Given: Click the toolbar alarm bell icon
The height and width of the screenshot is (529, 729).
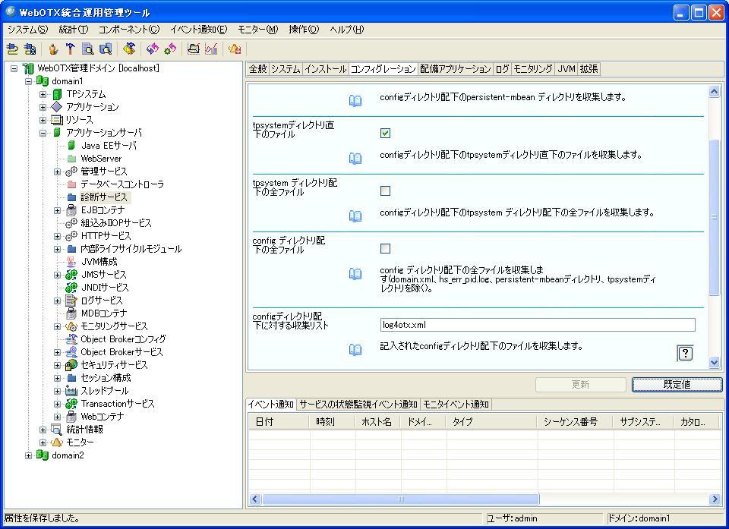Looking at the screenshot, I should tap(235, 49).
